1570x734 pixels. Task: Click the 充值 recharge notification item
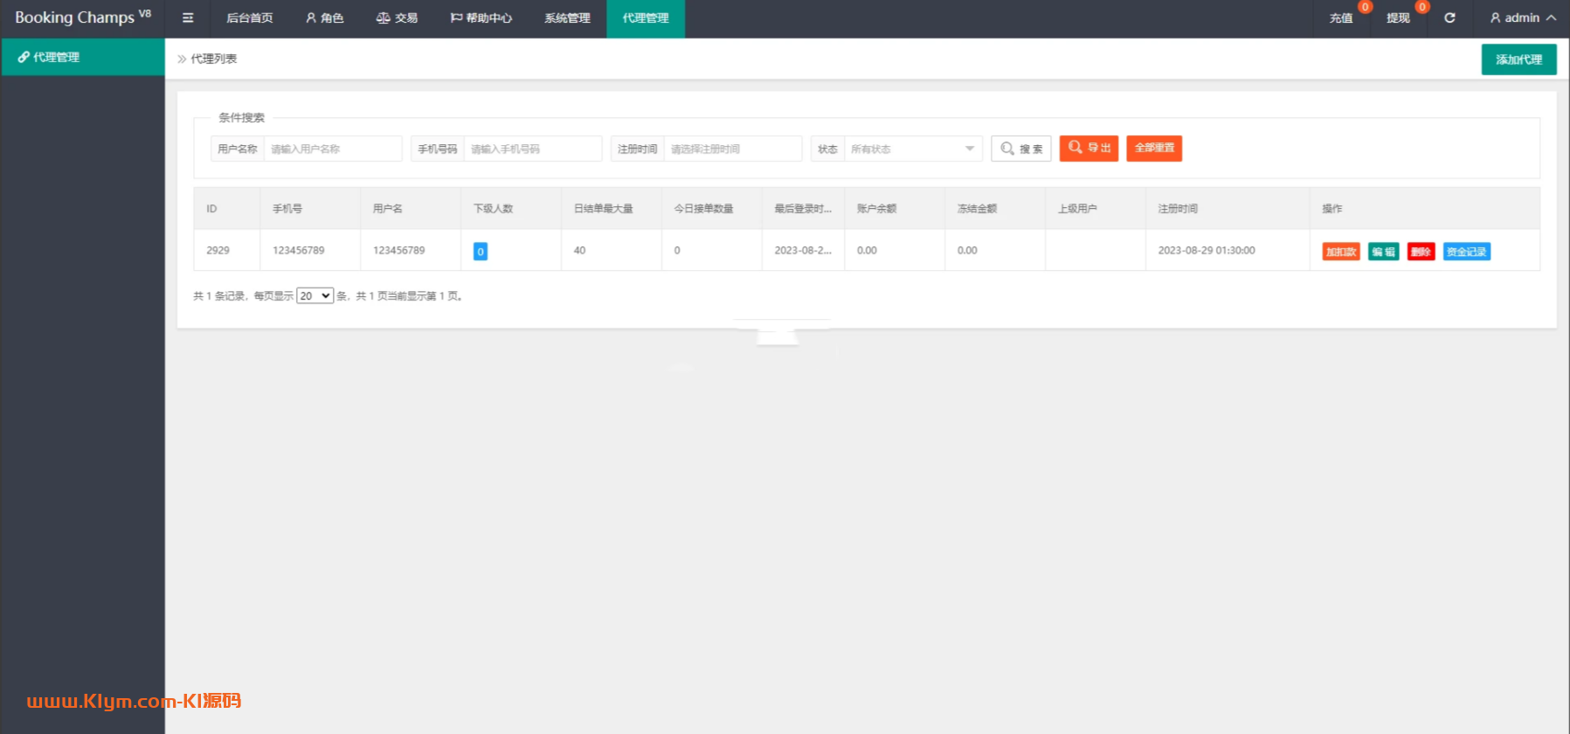point(1341,18)
